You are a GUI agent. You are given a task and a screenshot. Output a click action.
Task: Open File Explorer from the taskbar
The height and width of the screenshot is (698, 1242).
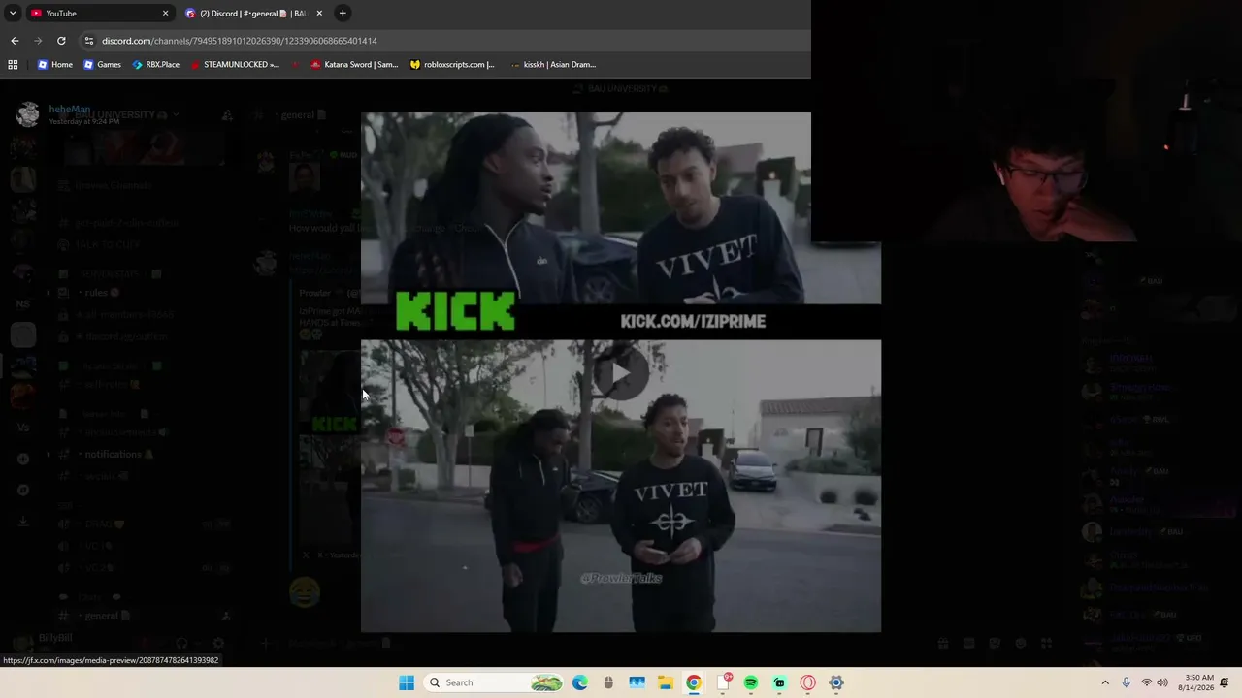[665, 682]
